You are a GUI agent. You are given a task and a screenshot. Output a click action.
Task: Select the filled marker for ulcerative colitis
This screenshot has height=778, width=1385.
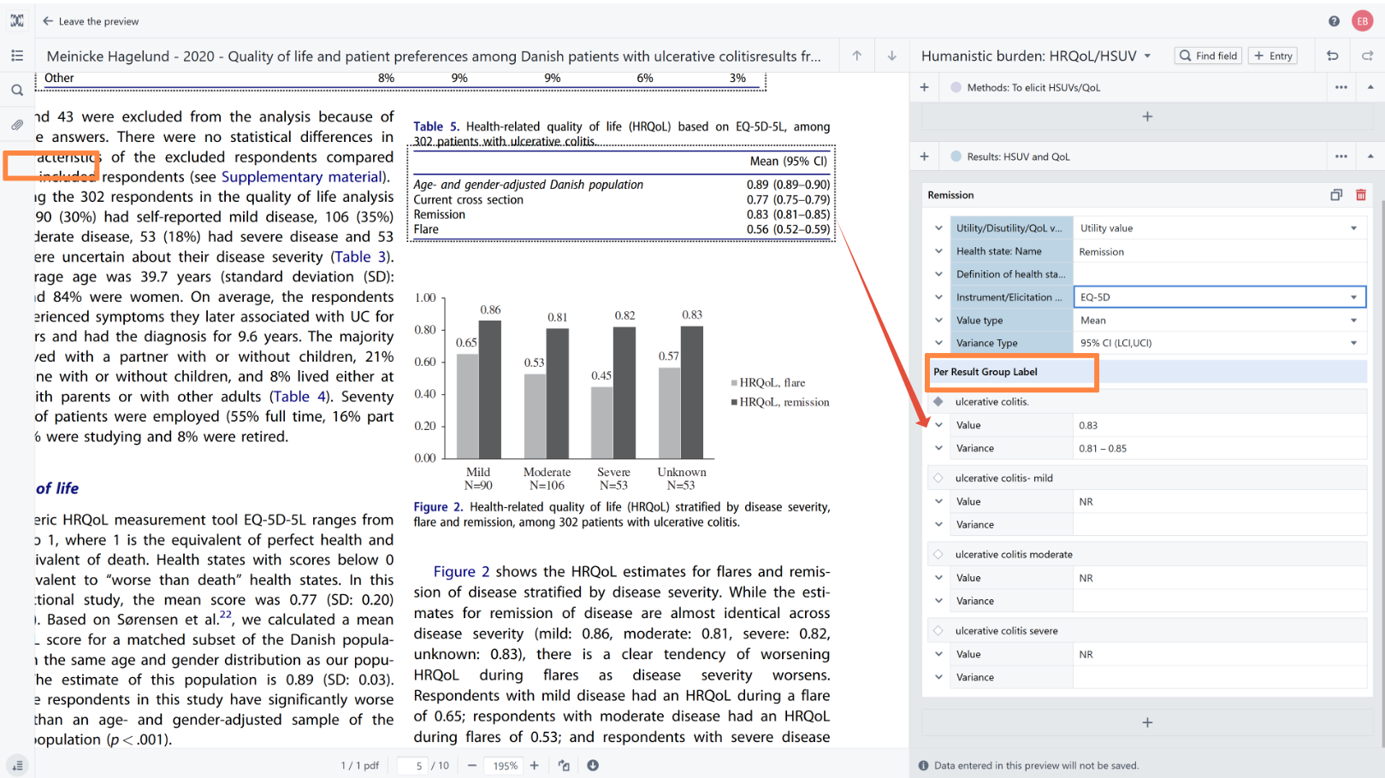click(x=938, y=402)
